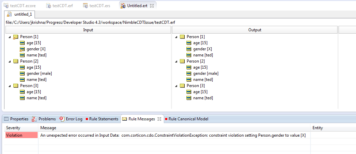
Task: Click attribute icon of Output gender [male]
Action: (x=188, y=73)
